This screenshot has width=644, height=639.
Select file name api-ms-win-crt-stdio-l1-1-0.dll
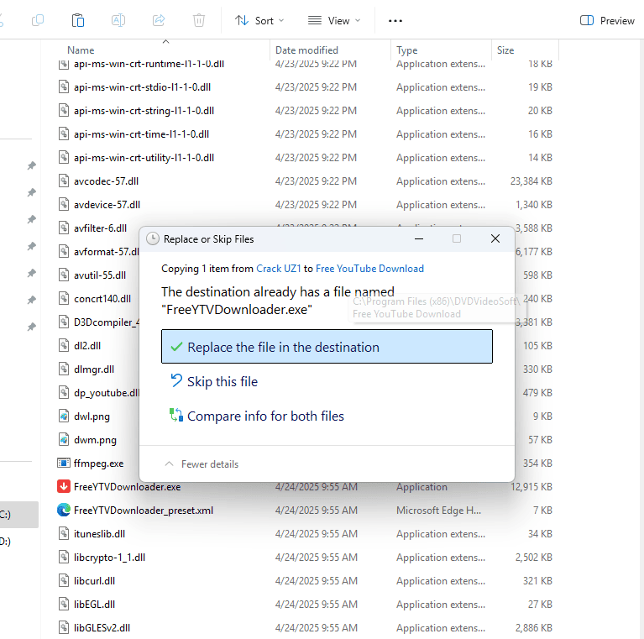(x=142, y=87)
